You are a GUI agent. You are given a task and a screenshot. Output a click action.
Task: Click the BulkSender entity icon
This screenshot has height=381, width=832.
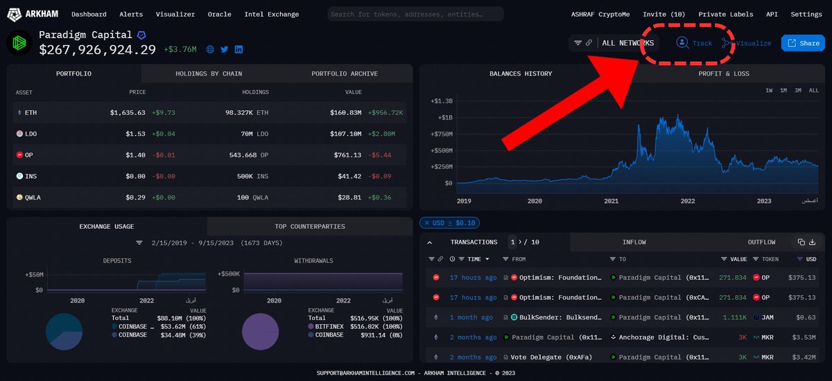tap(514, 317)
